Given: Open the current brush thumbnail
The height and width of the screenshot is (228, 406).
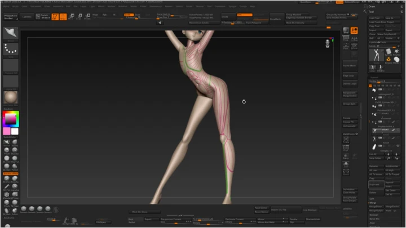Looking at the screenshot, I should tap(11, 33).
